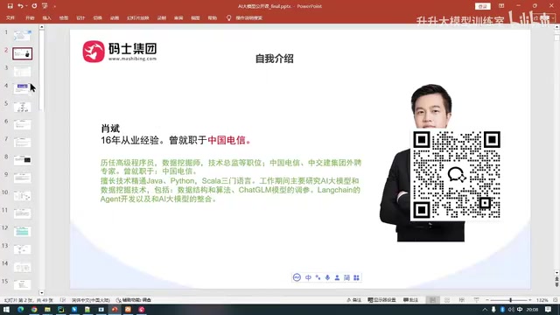560x315 pixels.
Task: Select slide 8 thumbnail
Action: point(22,160)
